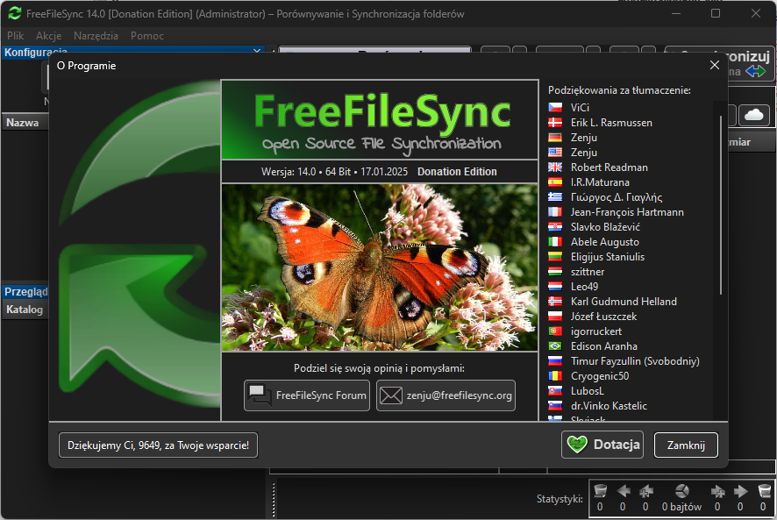The image size is (777, 520).
Task: Click the FreeFileSync app icon in title bar
Action: click(x=14, y=13)
